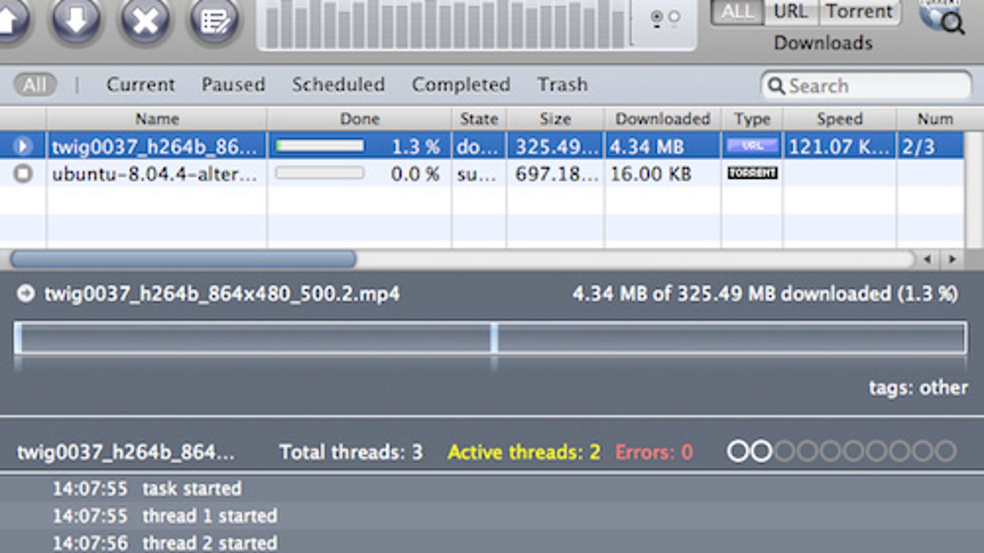Switch to Scheduled downloads filter
This screenshot has width=984, height=553.
click(338, 85)
